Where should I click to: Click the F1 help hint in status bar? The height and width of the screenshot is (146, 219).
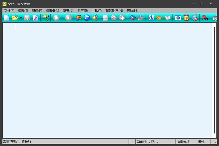tap(17, 142)
